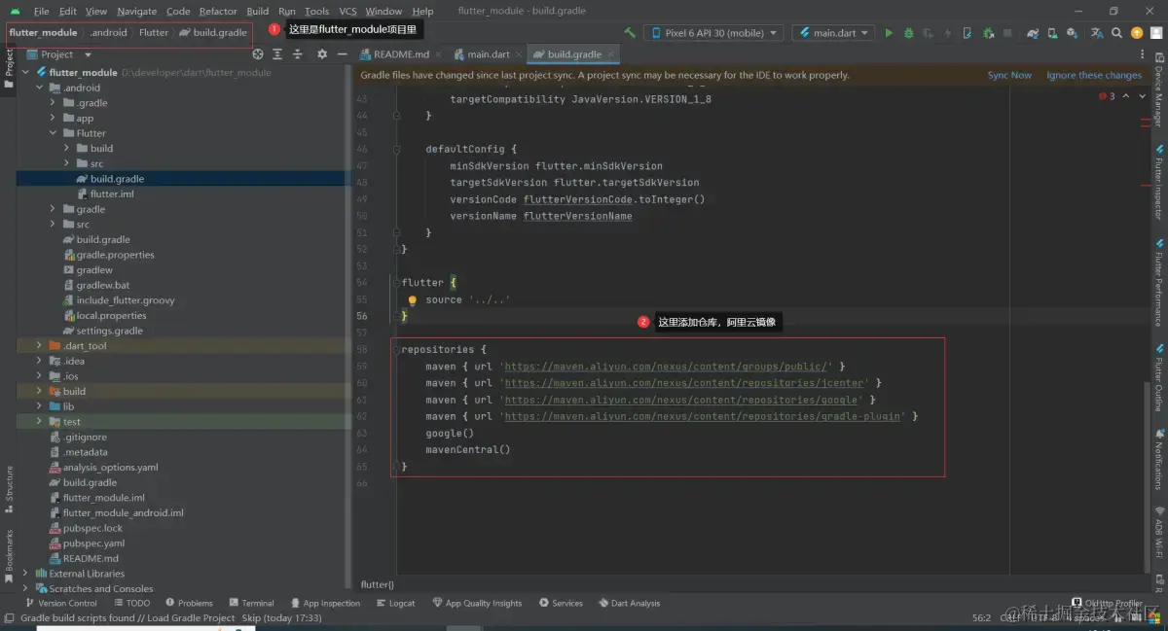The height and width of the screenshot is (631, 1168).
Task: Toggle the Project tool window stripe button
Action: pos(9,69)
